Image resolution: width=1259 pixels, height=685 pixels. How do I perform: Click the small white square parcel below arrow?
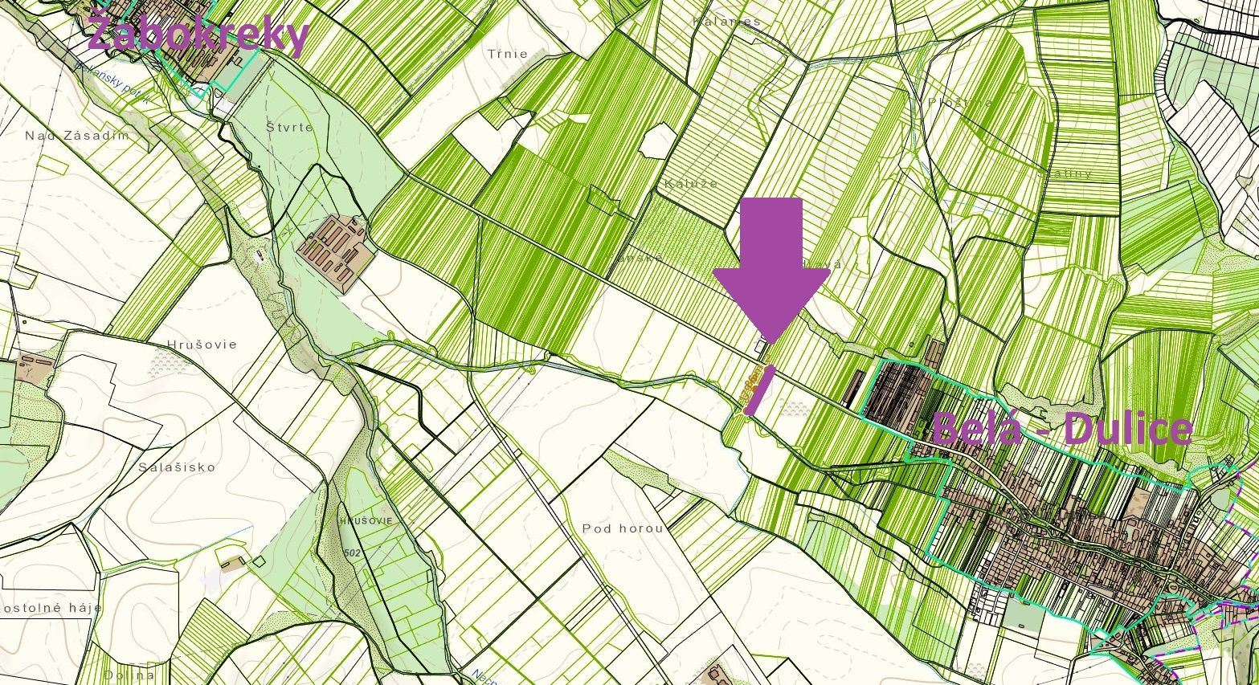point(761,348)
